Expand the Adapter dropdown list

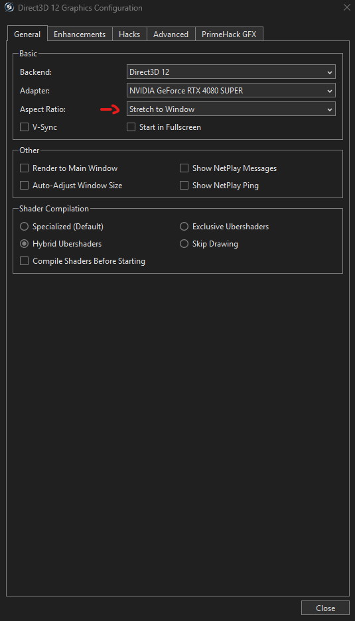point(231,90)
